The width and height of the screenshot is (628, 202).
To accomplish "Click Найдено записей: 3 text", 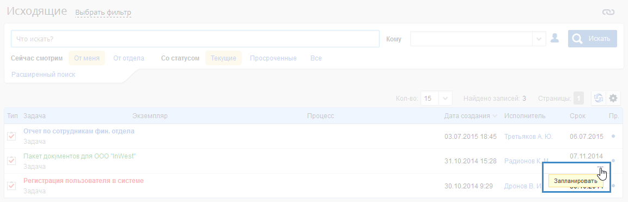I will pos(495,98).
